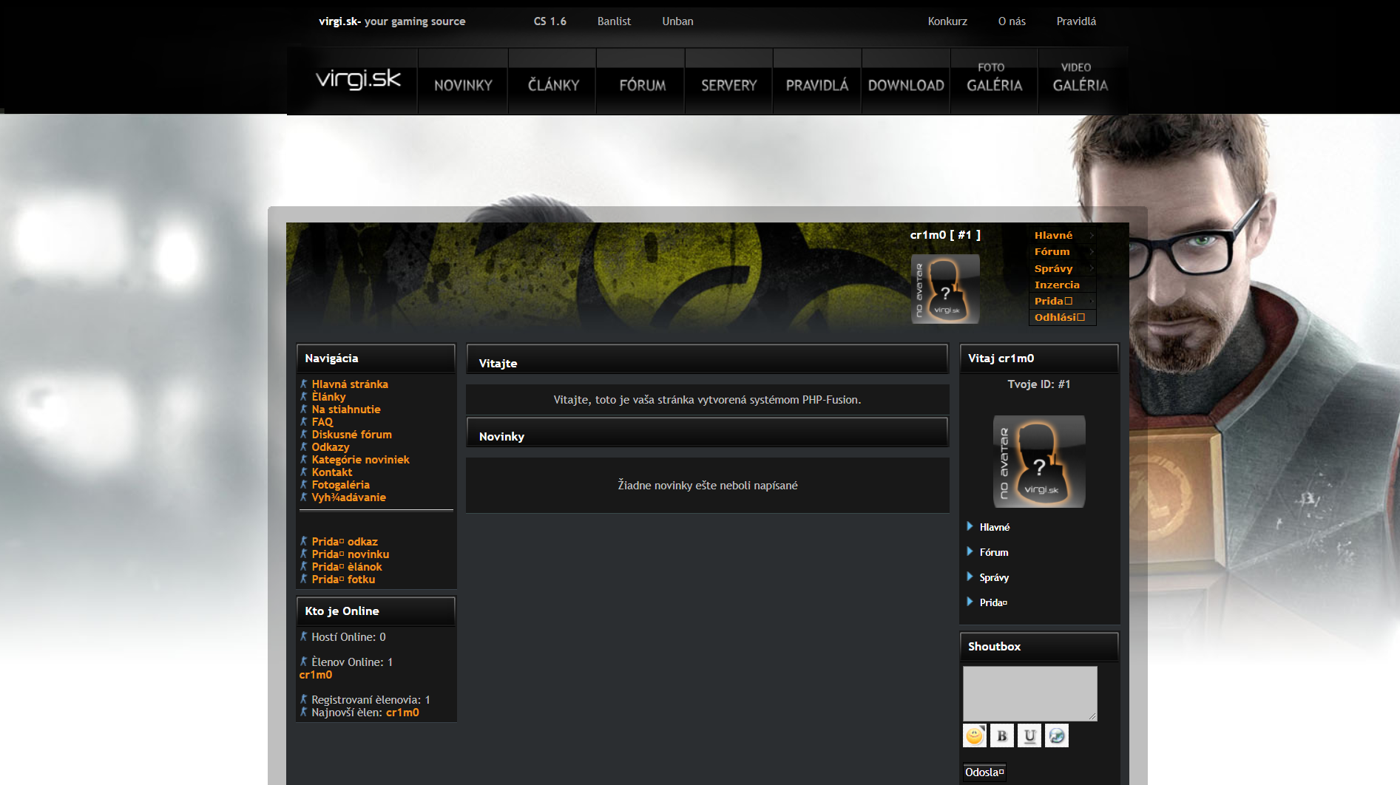Screen dimensions: 1400x785
Task: Open Fotogaléria in Navigácia
Action: click(x=341, y=485)
